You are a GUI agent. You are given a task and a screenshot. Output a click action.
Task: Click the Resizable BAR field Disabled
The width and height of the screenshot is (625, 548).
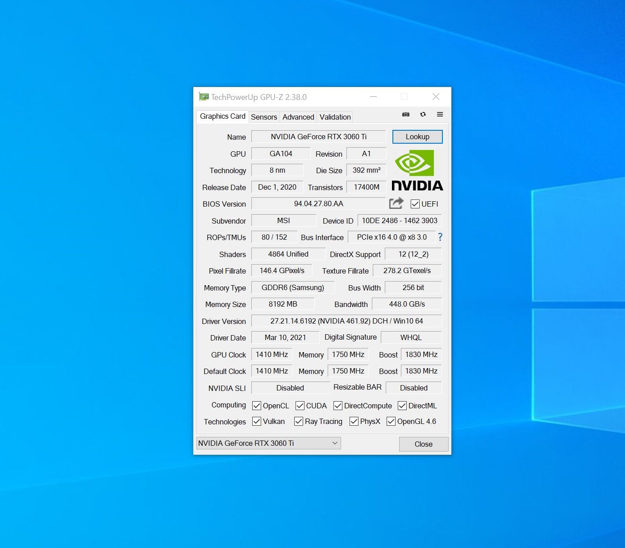pos(414,388)
